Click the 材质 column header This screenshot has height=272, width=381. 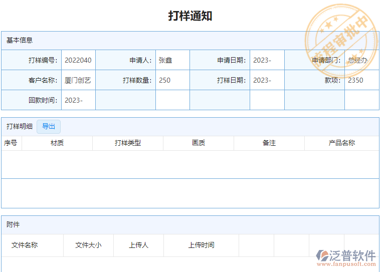pos(57,143)
